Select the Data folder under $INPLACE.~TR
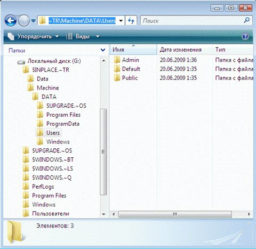 coord(43,79)
